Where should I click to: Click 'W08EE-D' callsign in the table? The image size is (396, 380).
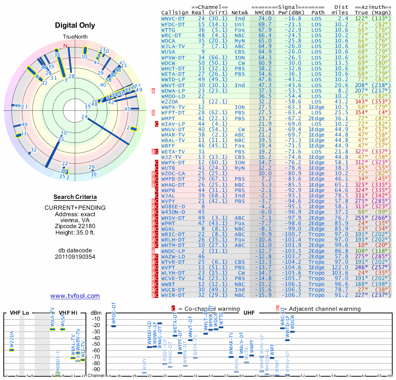(x=173, y=206)
